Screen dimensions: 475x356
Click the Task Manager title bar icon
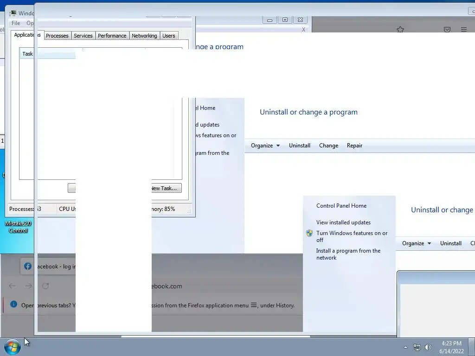tap(13, 13)
